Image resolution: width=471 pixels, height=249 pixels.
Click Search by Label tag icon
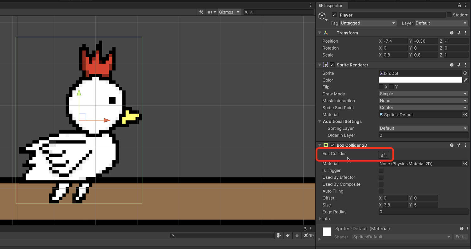(288, 235)
